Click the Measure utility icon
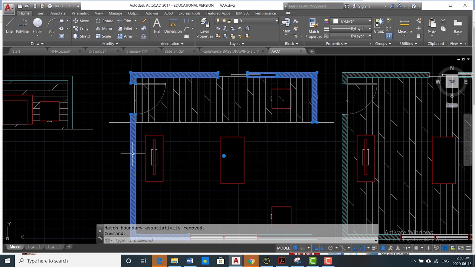The width and height of the screenshot is (475, 267). pyautogui.click(x=404, y=26)
